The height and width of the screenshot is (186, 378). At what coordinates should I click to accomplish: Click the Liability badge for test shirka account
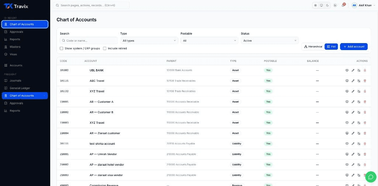pos(237,144)
